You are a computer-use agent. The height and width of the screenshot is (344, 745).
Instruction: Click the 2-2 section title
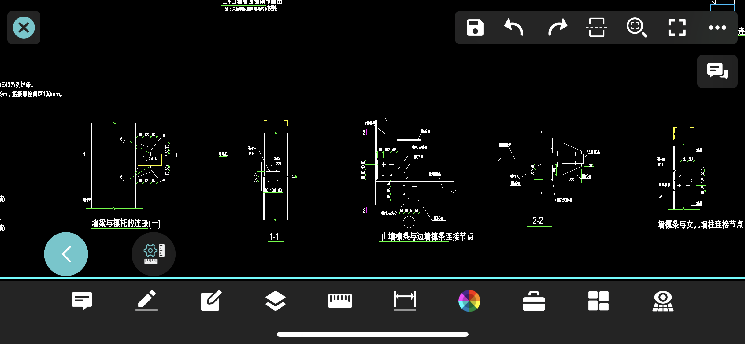tap(538, 220)
